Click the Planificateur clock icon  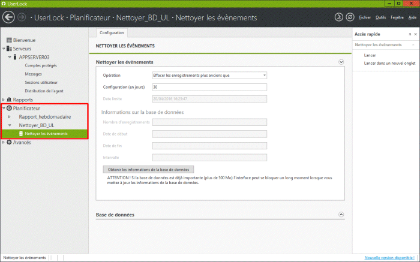(9, 108)
